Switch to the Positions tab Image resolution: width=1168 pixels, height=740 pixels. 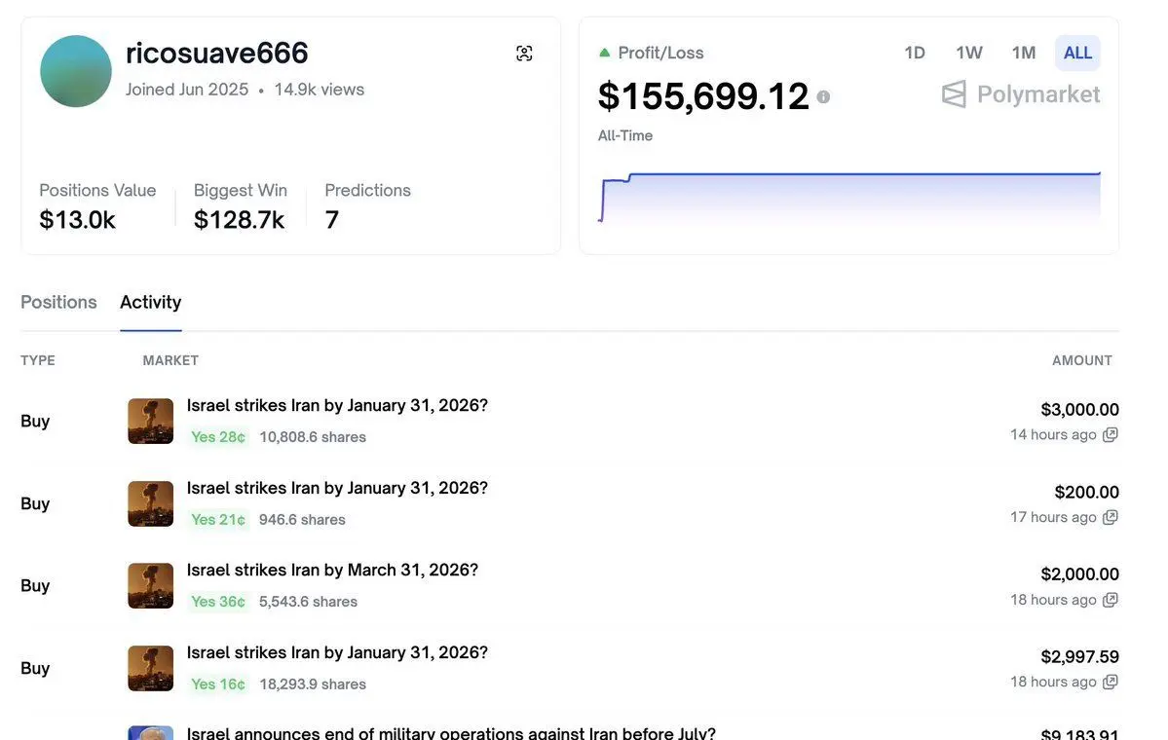[x=57, y=300]
